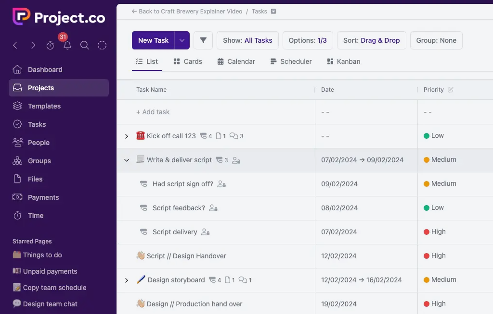This screenshot has height=314, width=493.
Task: Open Show: All Tasks dropdown
Action: [247, 40]
